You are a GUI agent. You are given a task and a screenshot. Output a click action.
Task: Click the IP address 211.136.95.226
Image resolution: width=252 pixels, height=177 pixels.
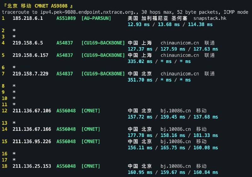(32, 141)
